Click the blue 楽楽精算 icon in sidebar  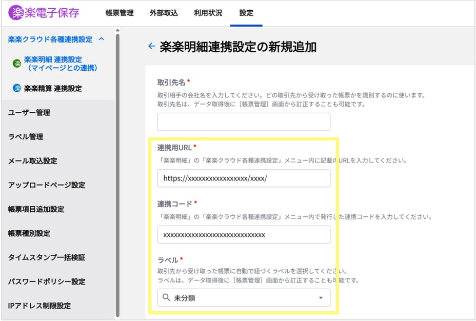pos(17,88)
